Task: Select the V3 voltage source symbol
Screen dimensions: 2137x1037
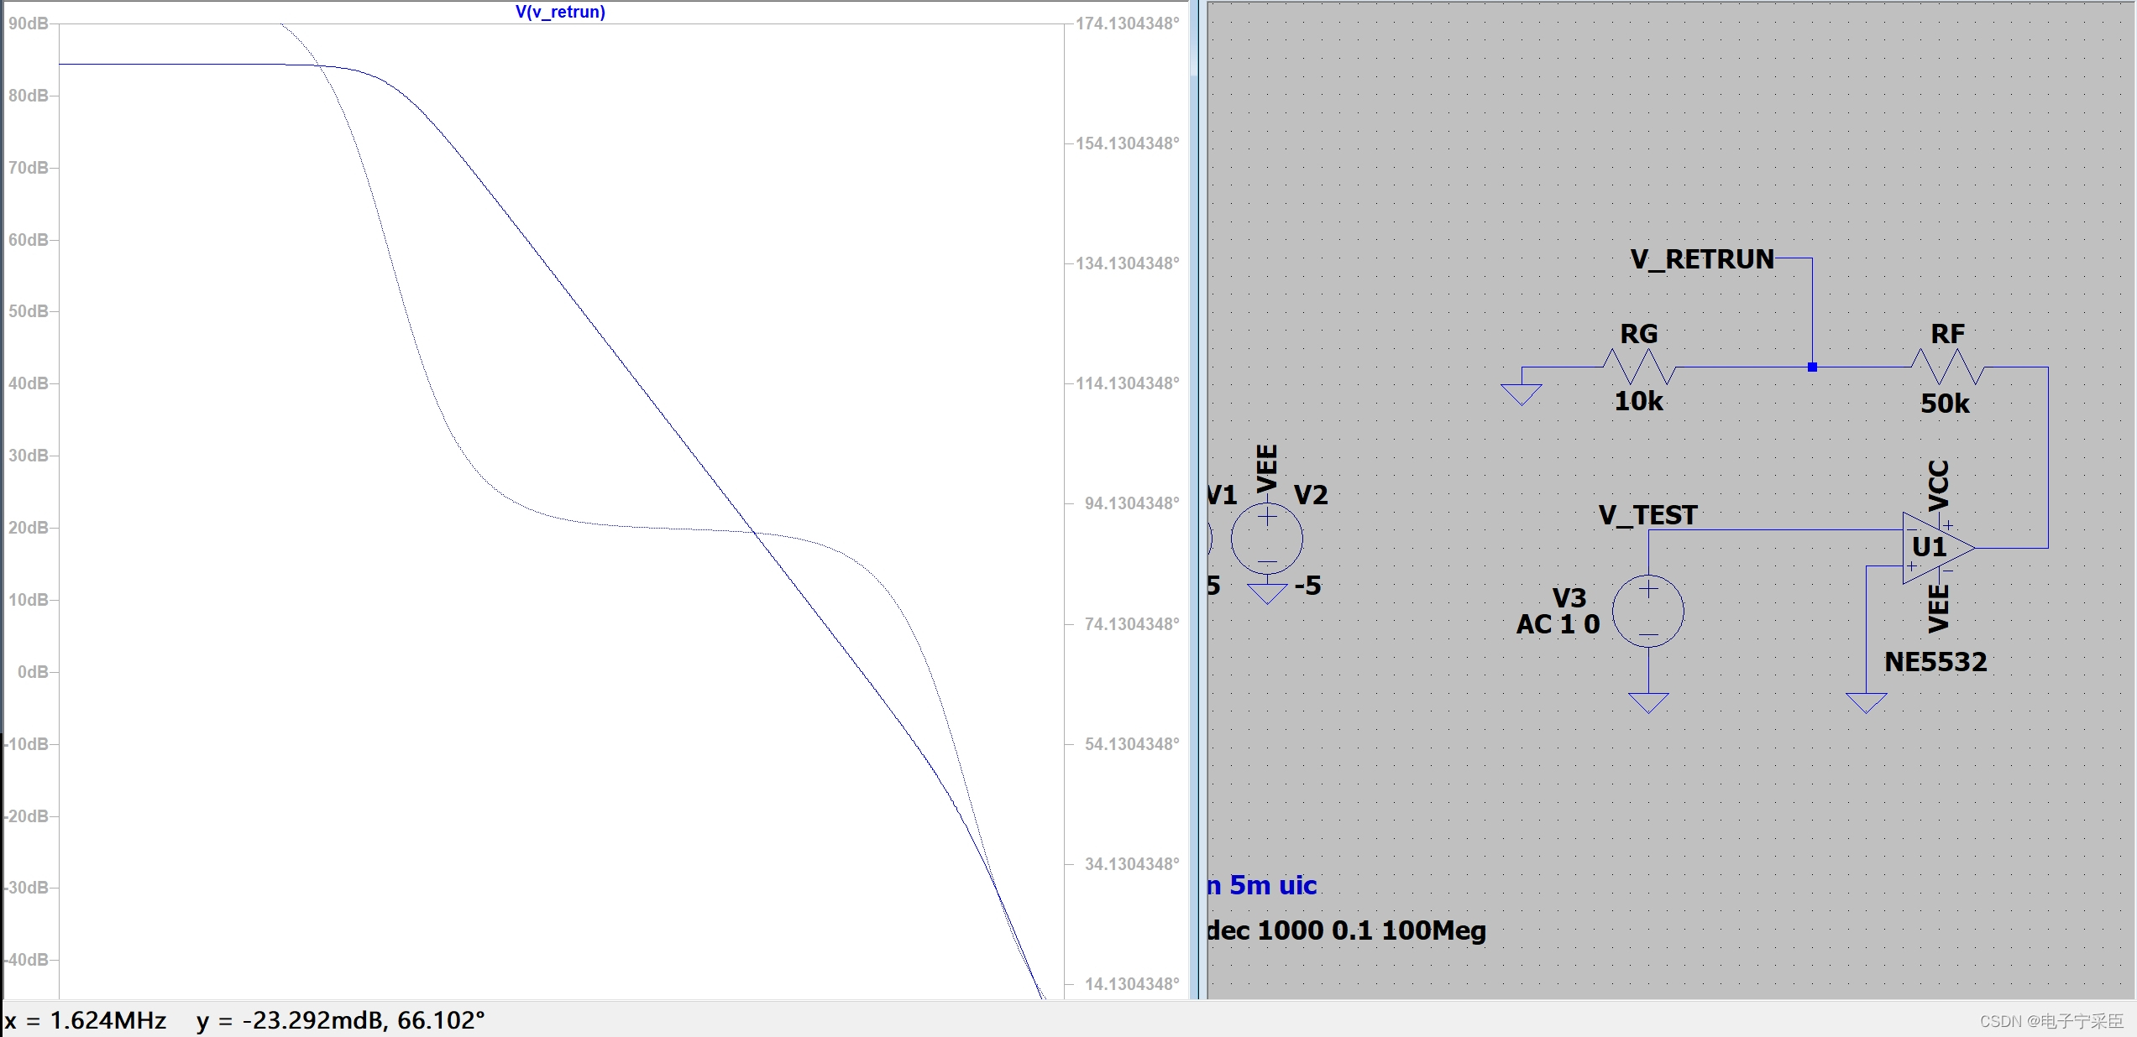Action: click(x=1647, y=611)
